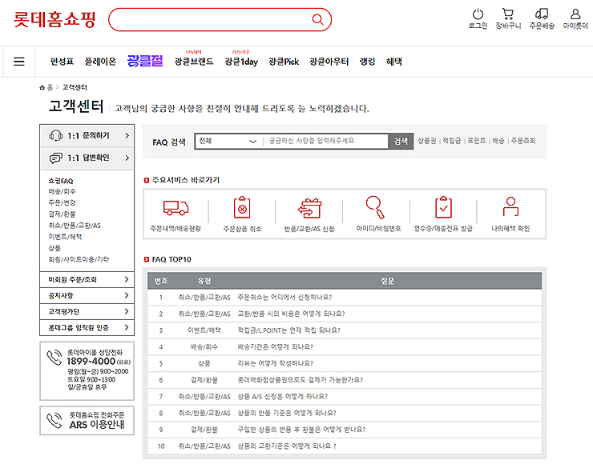Open 주문상품 취소 clipboard shortcut
The width and height of the screenshot is (593, 464).
click(242, 207)
